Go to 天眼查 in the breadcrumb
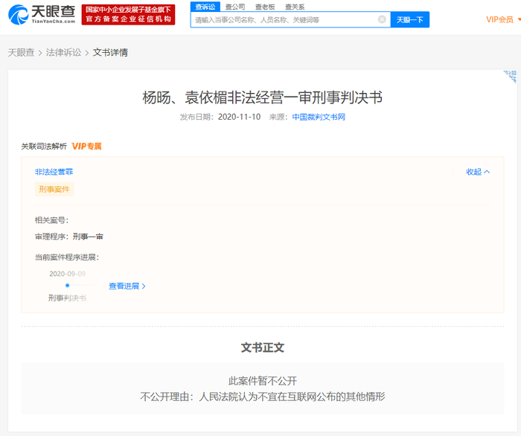The width and height of the screenshot is (521, 436). (x=21, y=53)
